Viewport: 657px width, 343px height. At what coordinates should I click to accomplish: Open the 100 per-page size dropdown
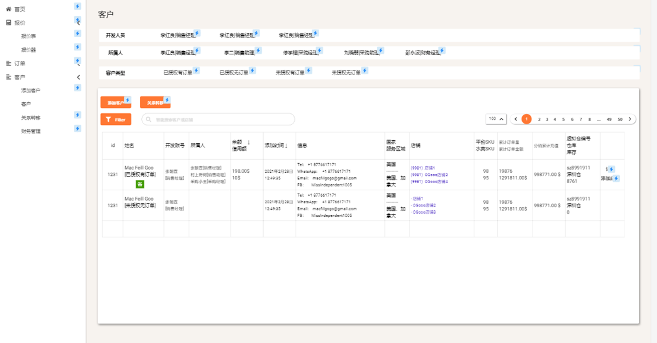tap(496, 119)
